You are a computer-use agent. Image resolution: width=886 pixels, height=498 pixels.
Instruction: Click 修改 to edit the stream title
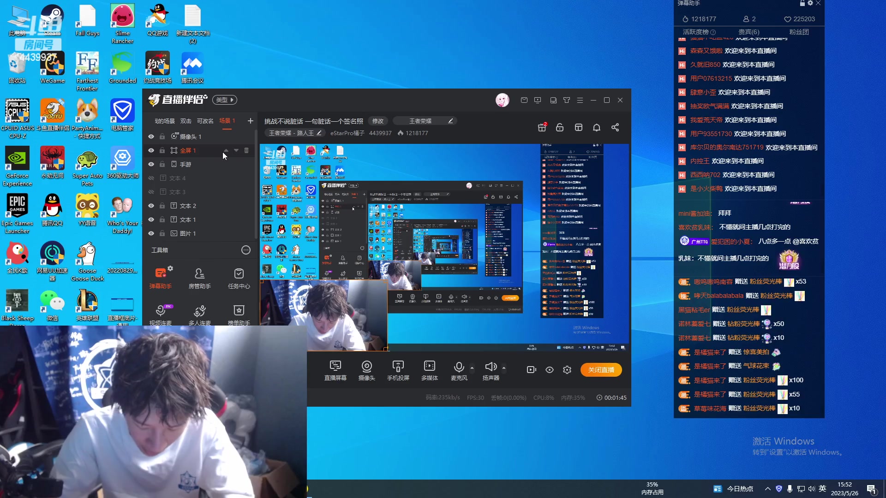click(377, 121)
